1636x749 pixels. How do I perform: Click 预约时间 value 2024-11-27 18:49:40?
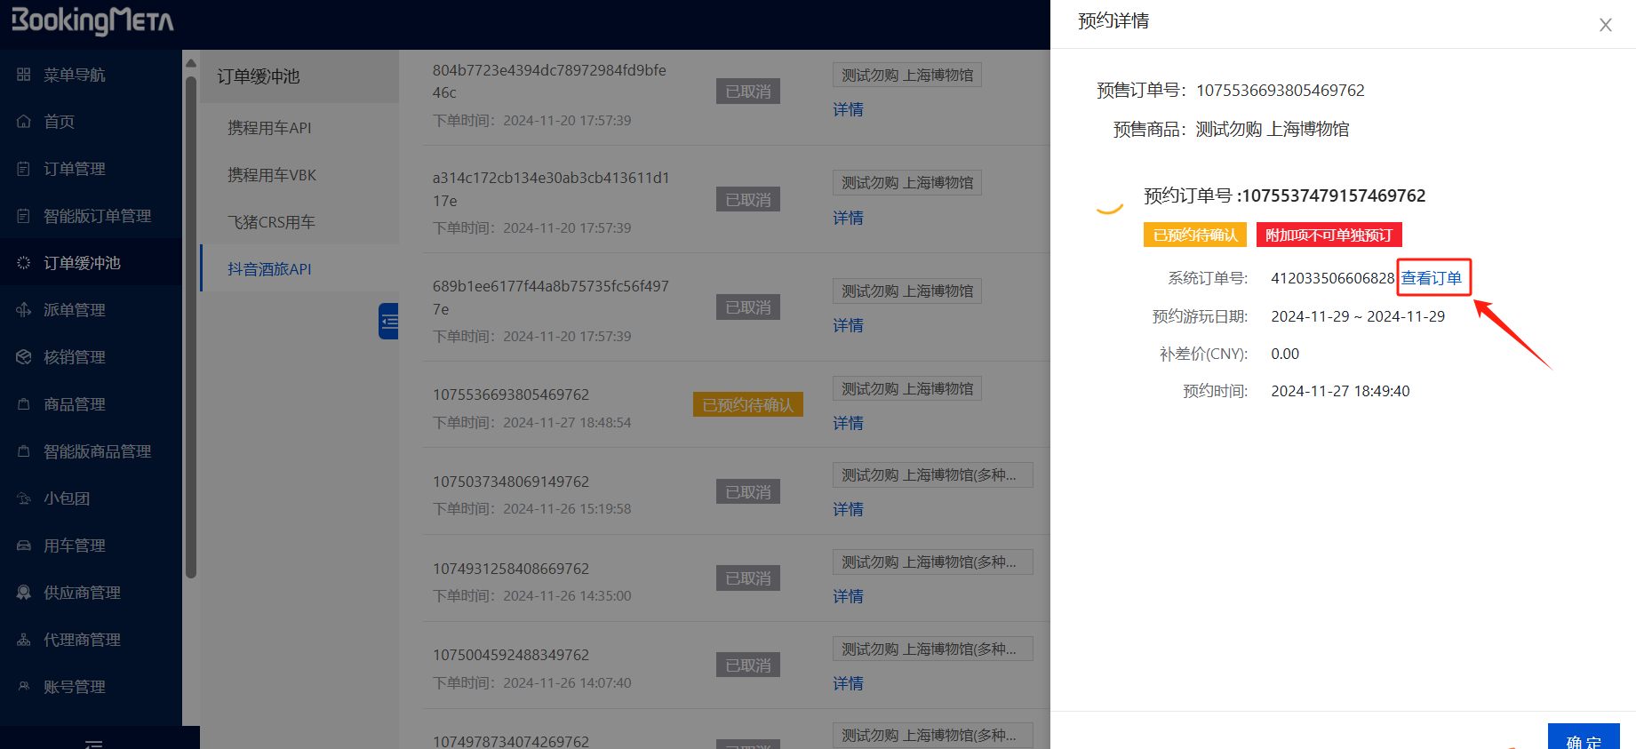coord(1340,391)
